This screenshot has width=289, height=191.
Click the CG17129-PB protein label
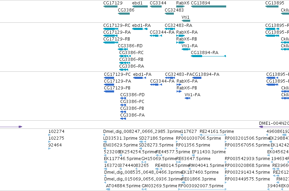[x=117, y=88]
